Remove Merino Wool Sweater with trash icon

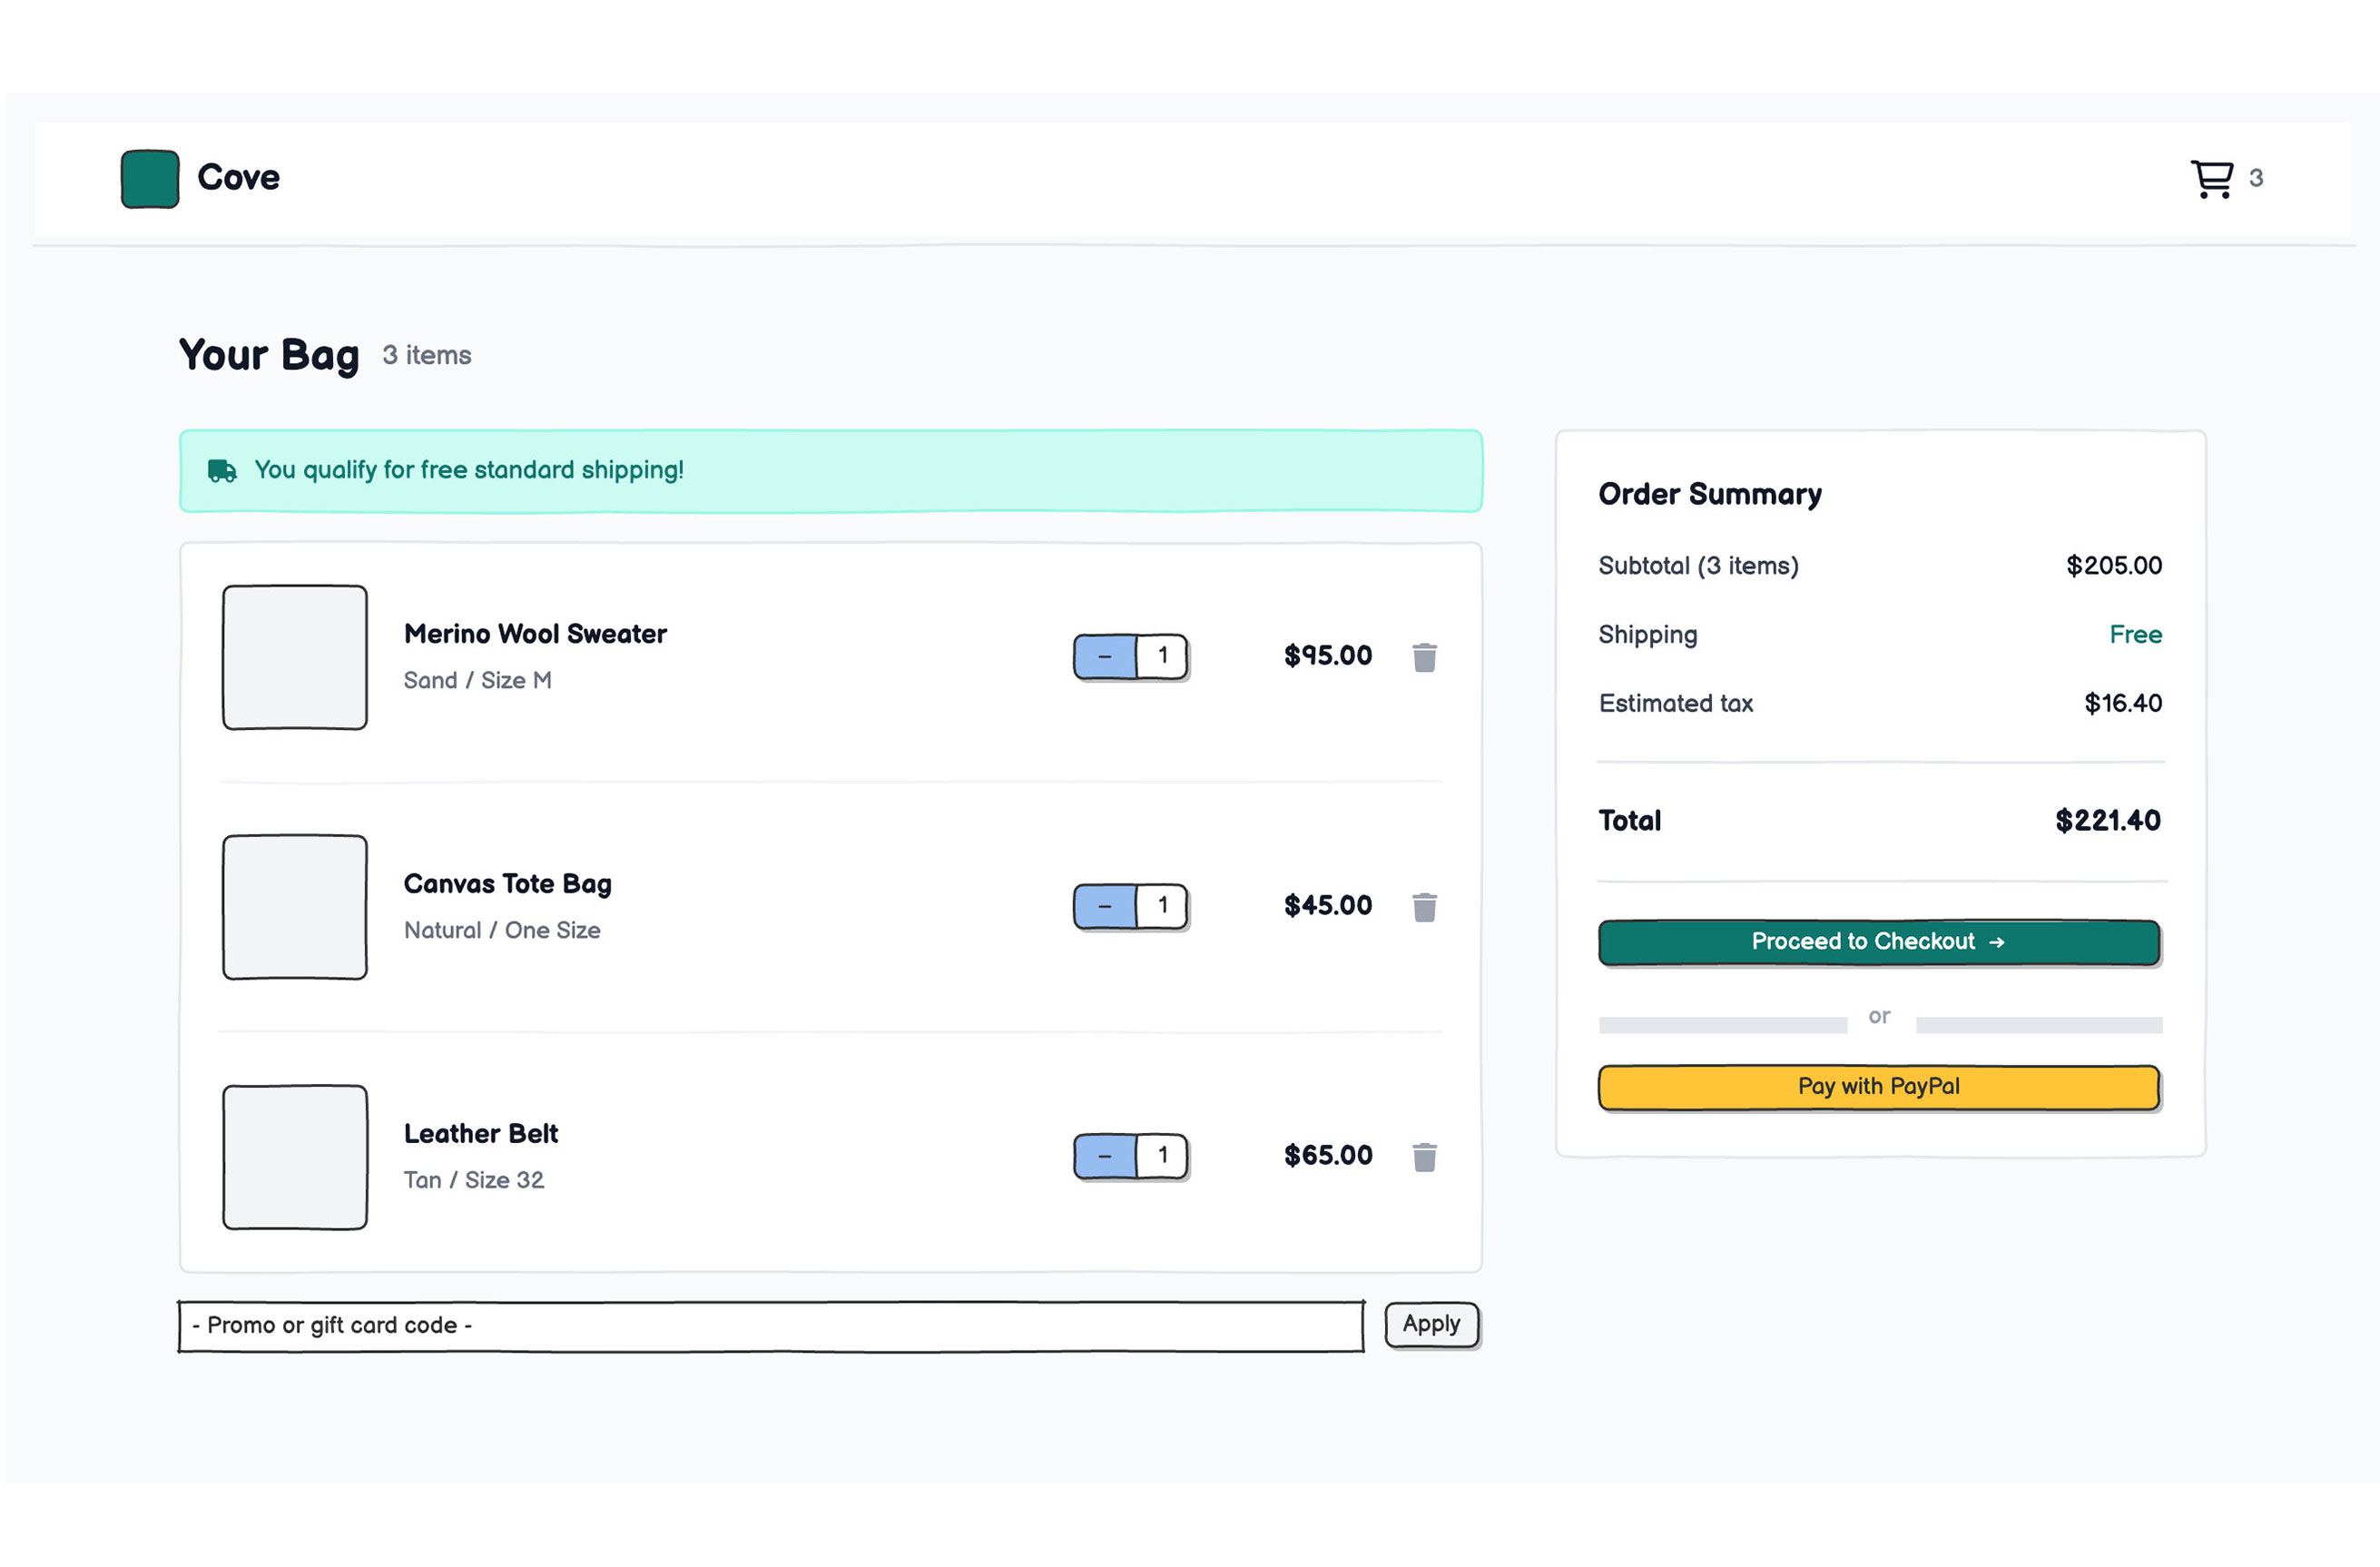1424,657
